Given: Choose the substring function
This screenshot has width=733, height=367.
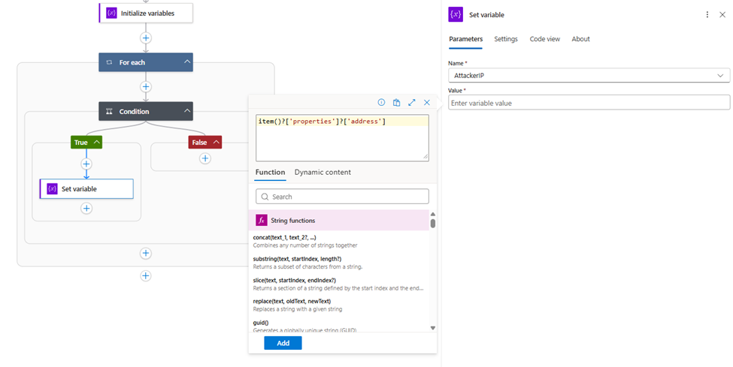Looking at the screenshot, I should [x=338, y=263].
